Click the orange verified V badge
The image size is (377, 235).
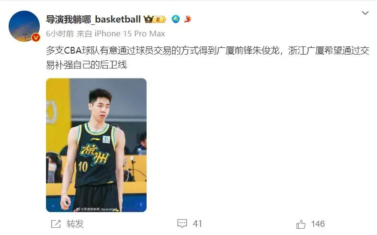pos(36,37)
